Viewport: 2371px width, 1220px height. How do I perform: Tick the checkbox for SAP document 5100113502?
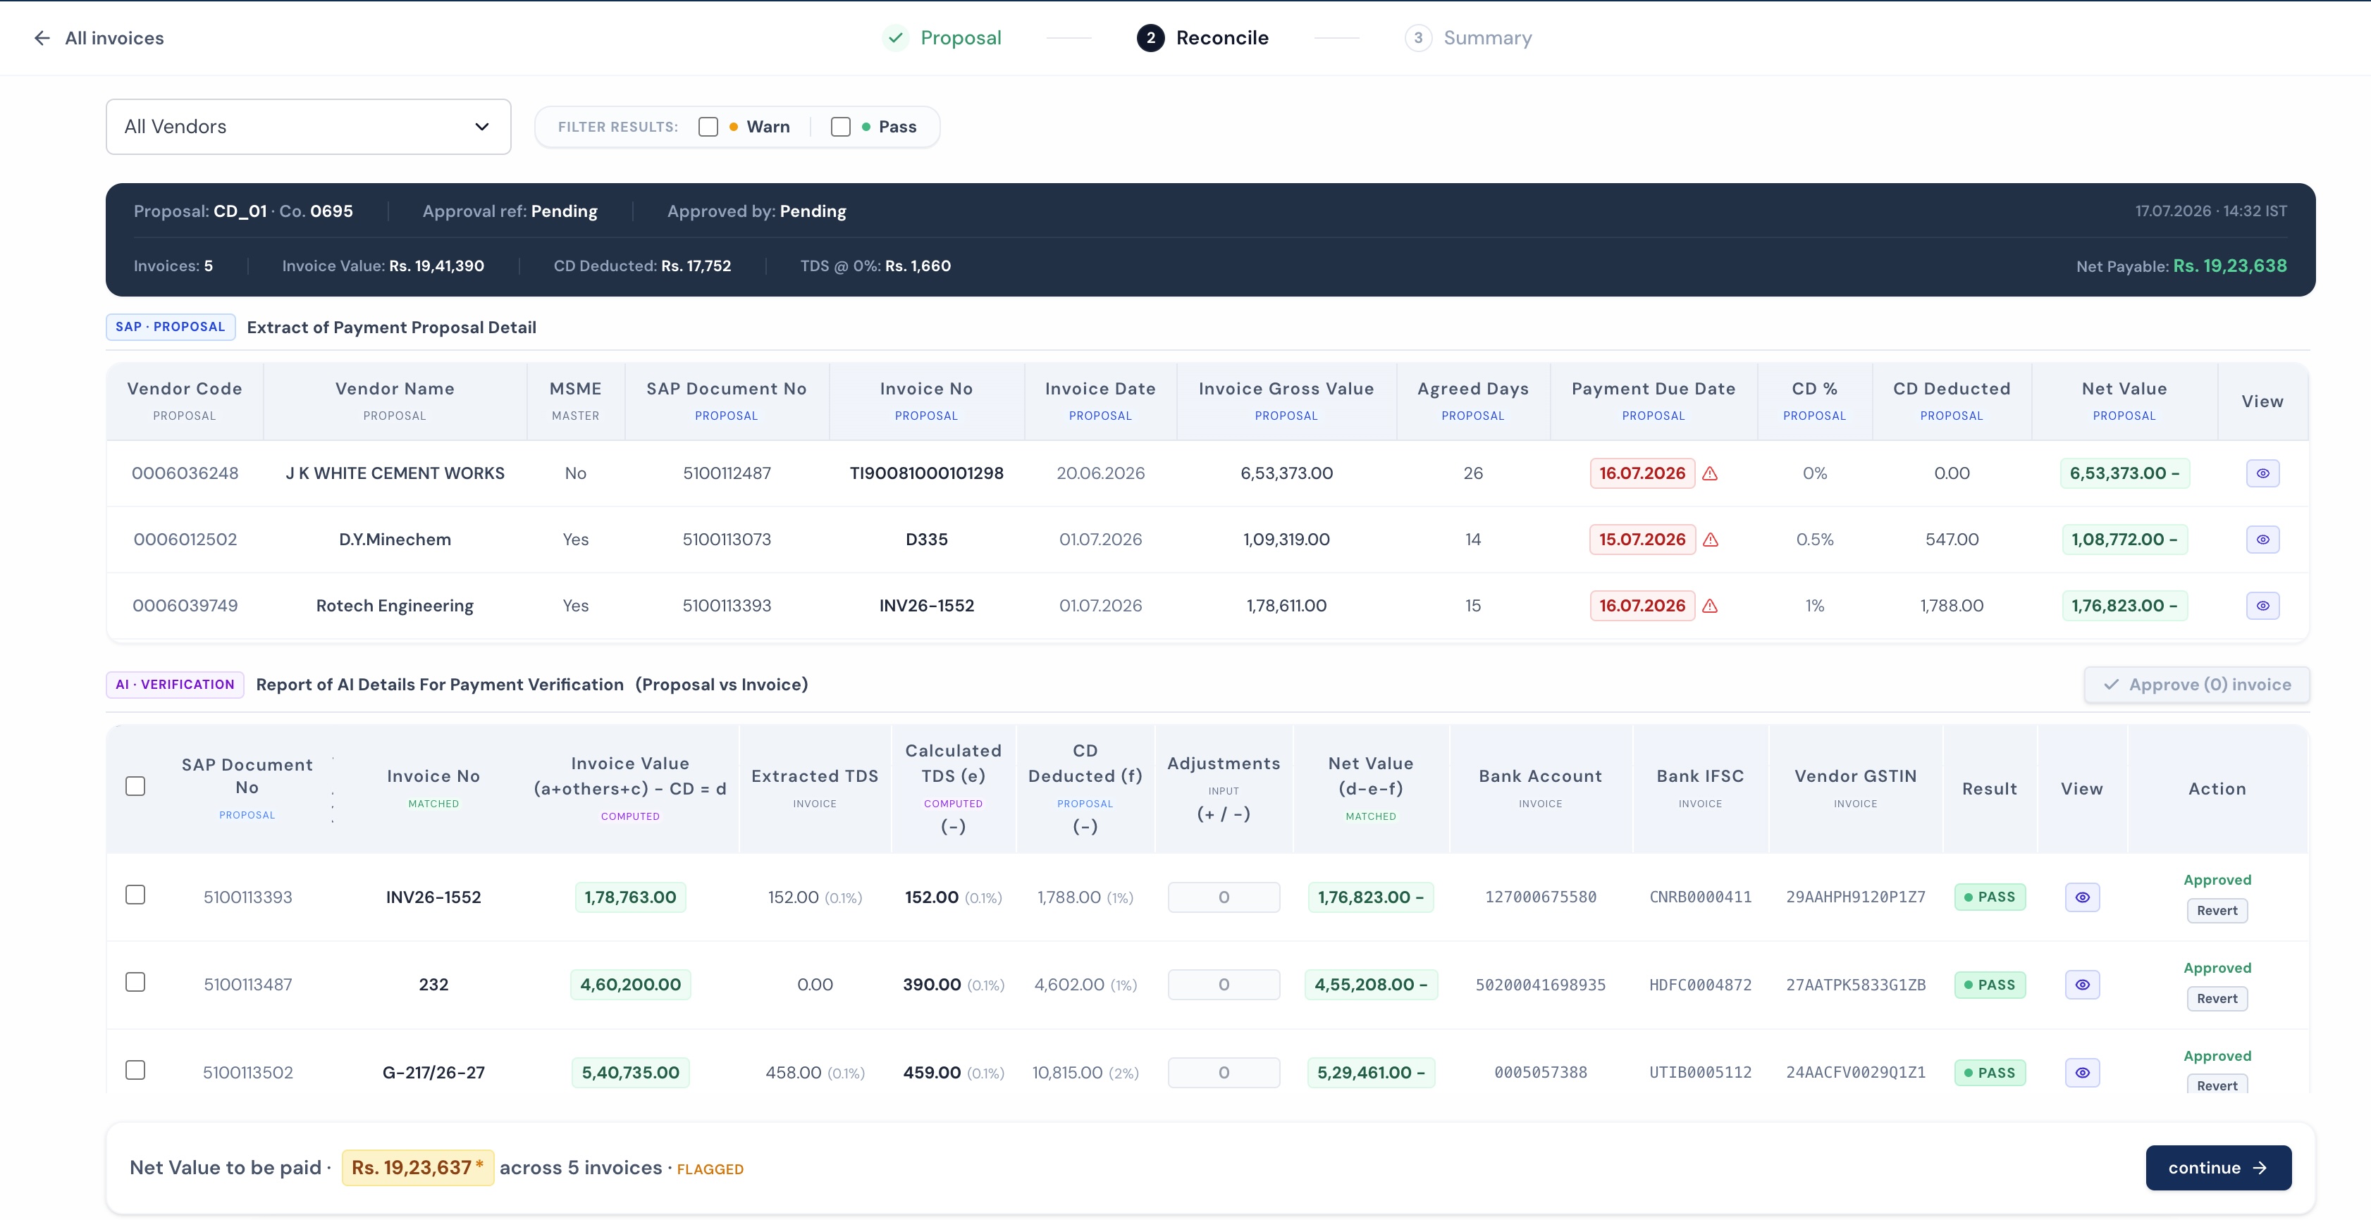135,1070
